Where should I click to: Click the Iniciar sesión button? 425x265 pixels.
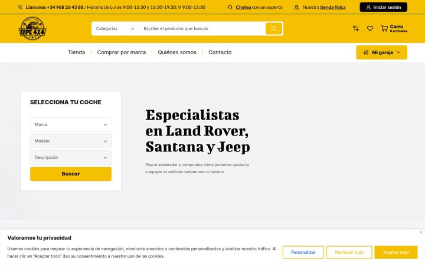383,7
